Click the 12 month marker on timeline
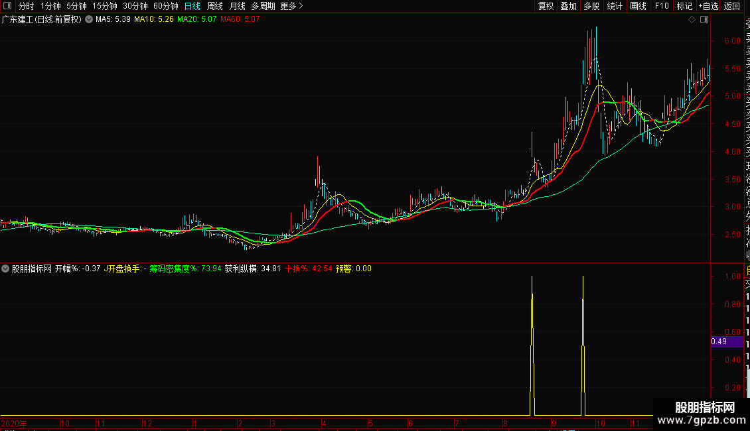The image size is (750, 431). 147,424
